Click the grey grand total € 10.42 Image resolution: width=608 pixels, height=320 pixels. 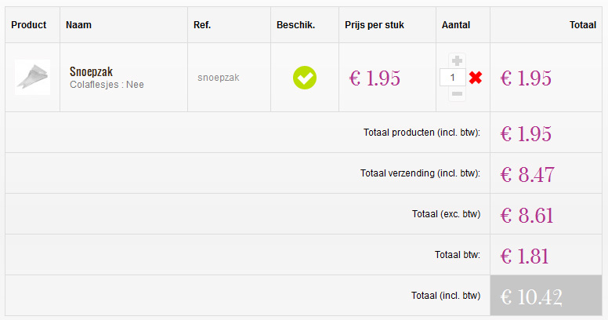pos(531,296)
